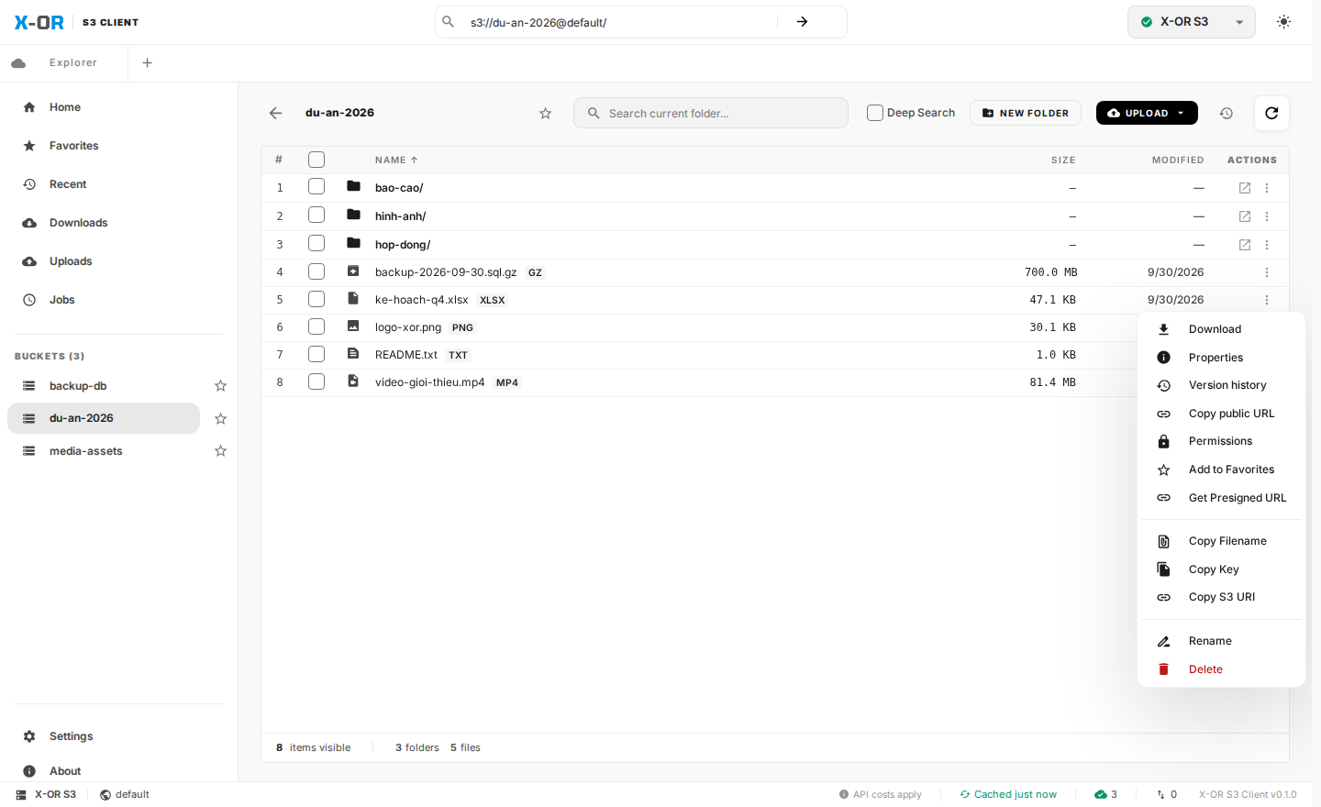Enable the Deep Search checkbox

pos(875,113)
